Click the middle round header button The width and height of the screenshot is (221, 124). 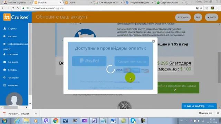198,17
